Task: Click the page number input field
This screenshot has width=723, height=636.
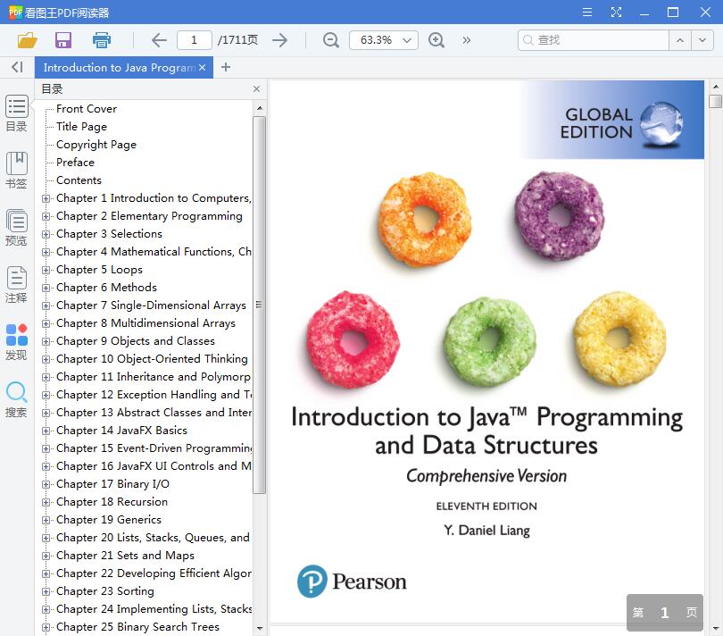Action: tap(194, 40)
